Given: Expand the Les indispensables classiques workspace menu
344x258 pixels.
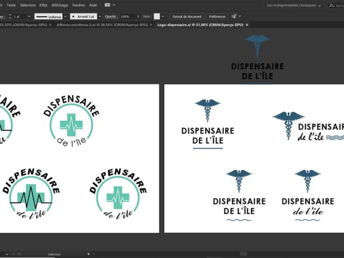Looking at the screenshot, I should [x=294, y=5].
